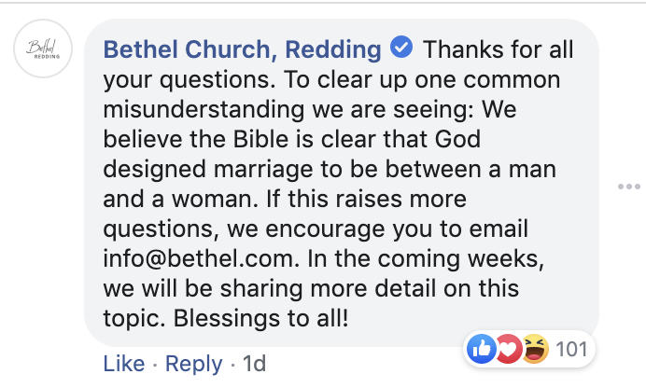
Task: Click the word 'marriage' in the comment
Action: 263,170
